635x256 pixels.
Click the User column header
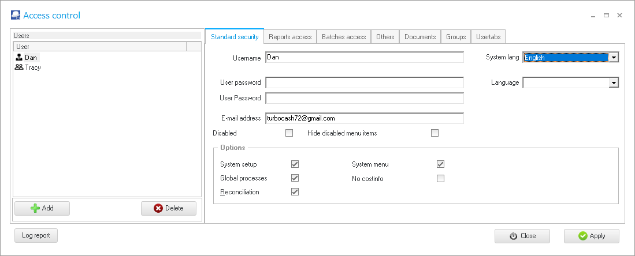tap(99, 47)
